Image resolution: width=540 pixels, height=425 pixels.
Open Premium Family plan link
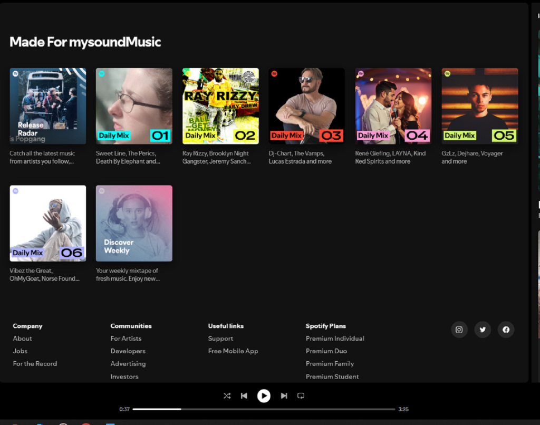(330, 364)
